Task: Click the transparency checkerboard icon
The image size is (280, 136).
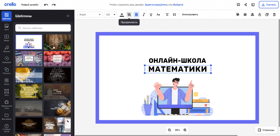Action: 129,14
